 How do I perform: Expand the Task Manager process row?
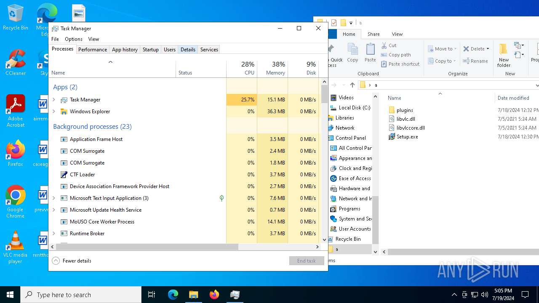point(54,100)
